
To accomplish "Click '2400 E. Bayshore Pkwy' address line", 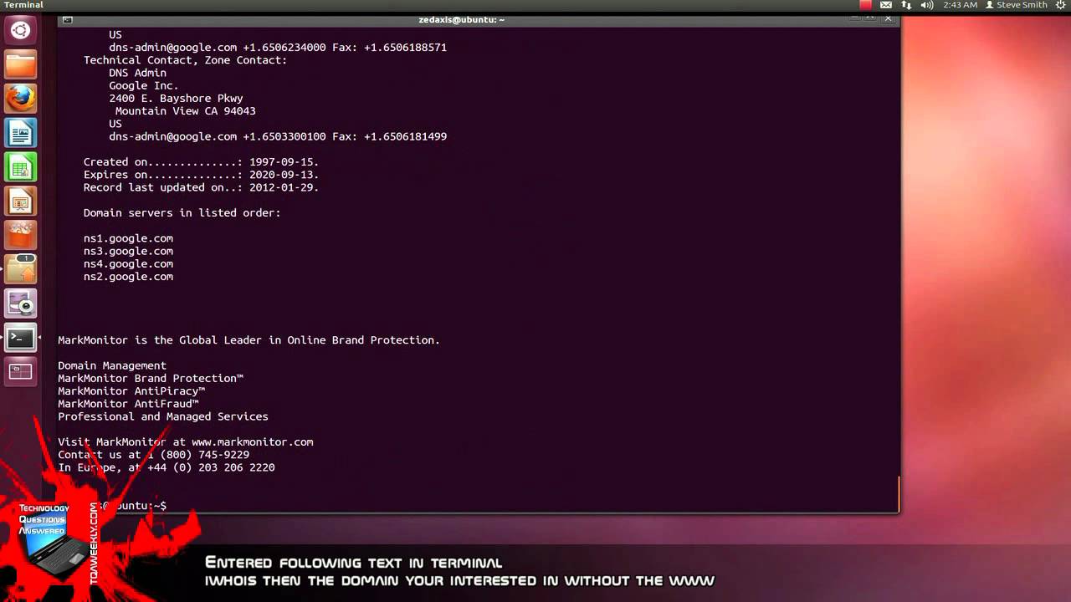I will click(176, 99).
